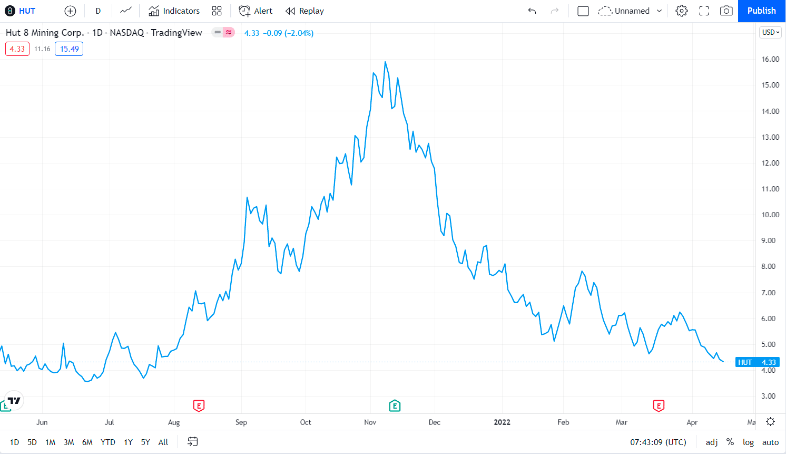Select the chart layout square icon
The height and width of the screenshot is (454, 786).
tap(583, 11)
